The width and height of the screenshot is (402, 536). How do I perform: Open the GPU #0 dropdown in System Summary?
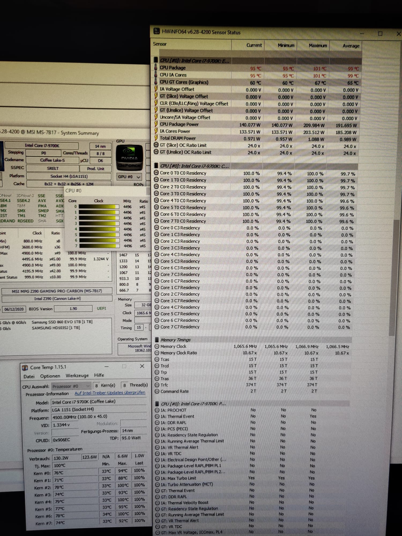click(x=129, y=177)
